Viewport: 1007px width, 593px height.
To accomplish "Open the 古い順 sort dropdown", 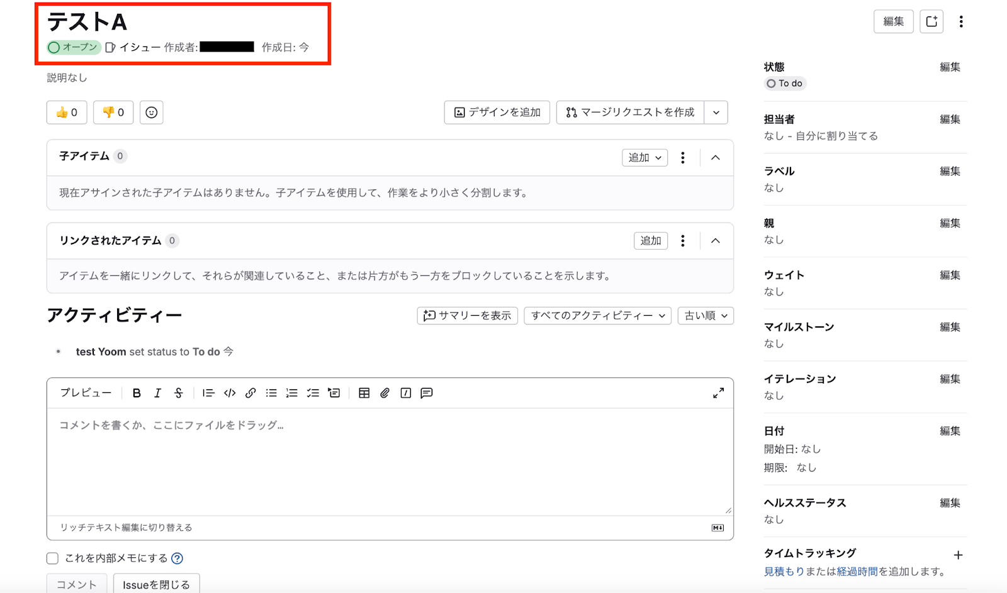I will (706, 316).
